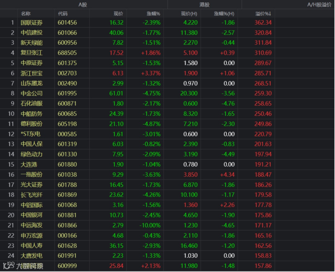Select 大连港 stock name
Screen dimensions: 335x272
29,164
